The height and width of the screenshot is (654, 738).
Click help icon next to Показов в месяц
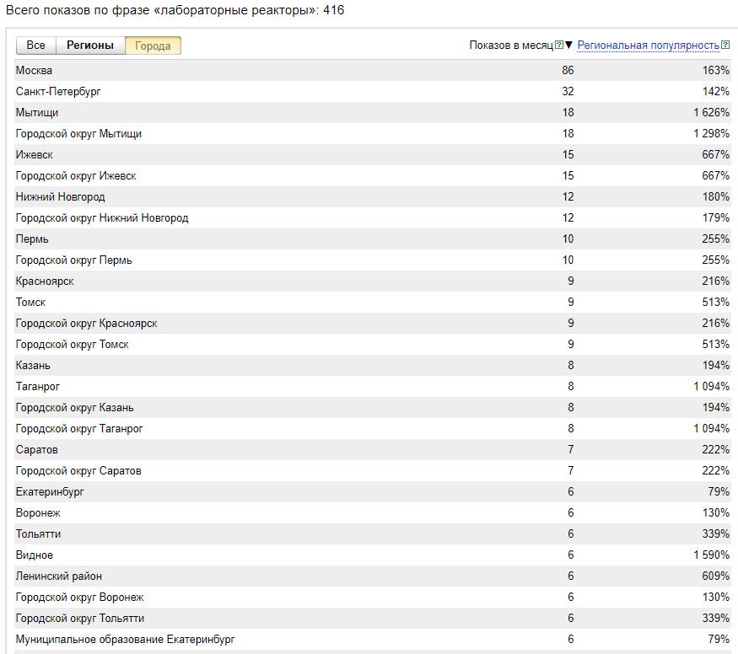coord(559,46)
